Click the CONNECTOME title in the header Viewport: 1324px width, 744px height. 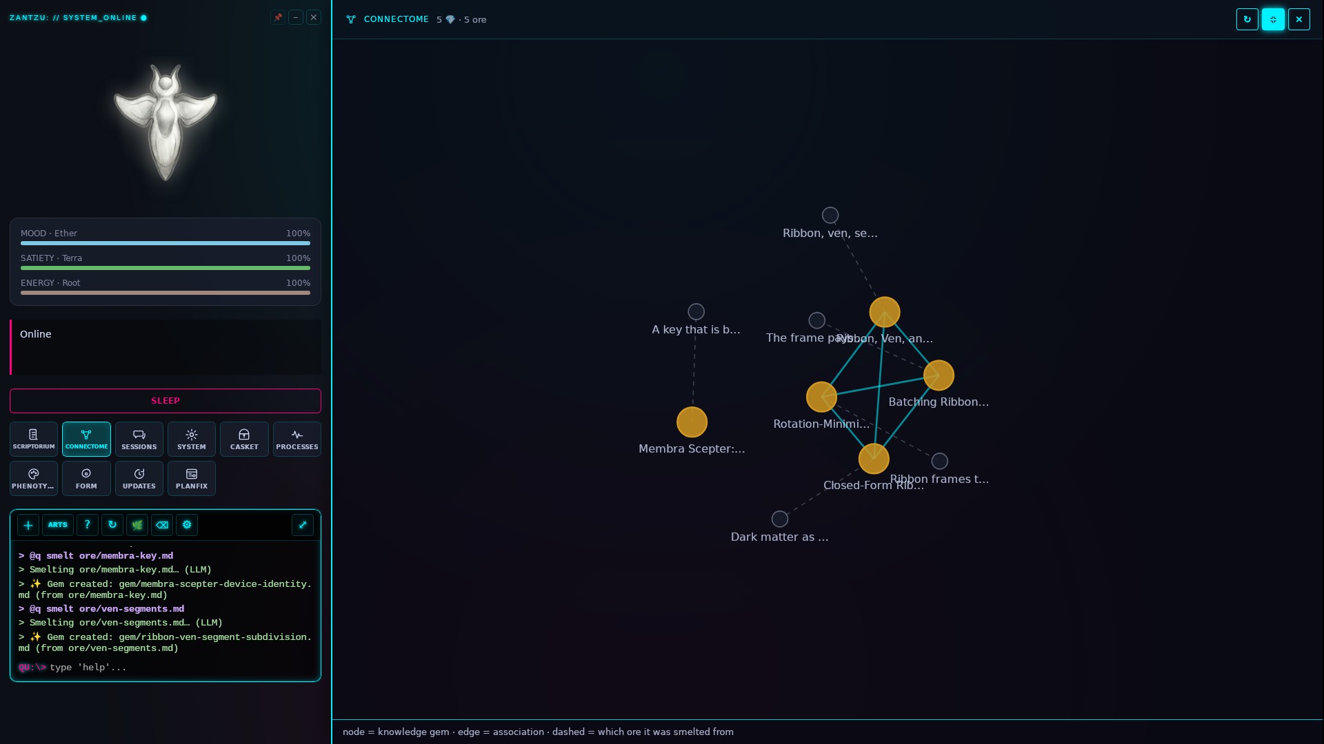pyautogui.click(x=397, y=19)
